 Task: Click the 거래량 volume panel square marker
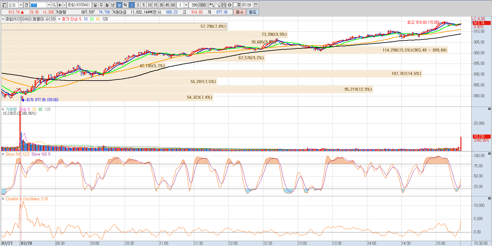(3, 109)
